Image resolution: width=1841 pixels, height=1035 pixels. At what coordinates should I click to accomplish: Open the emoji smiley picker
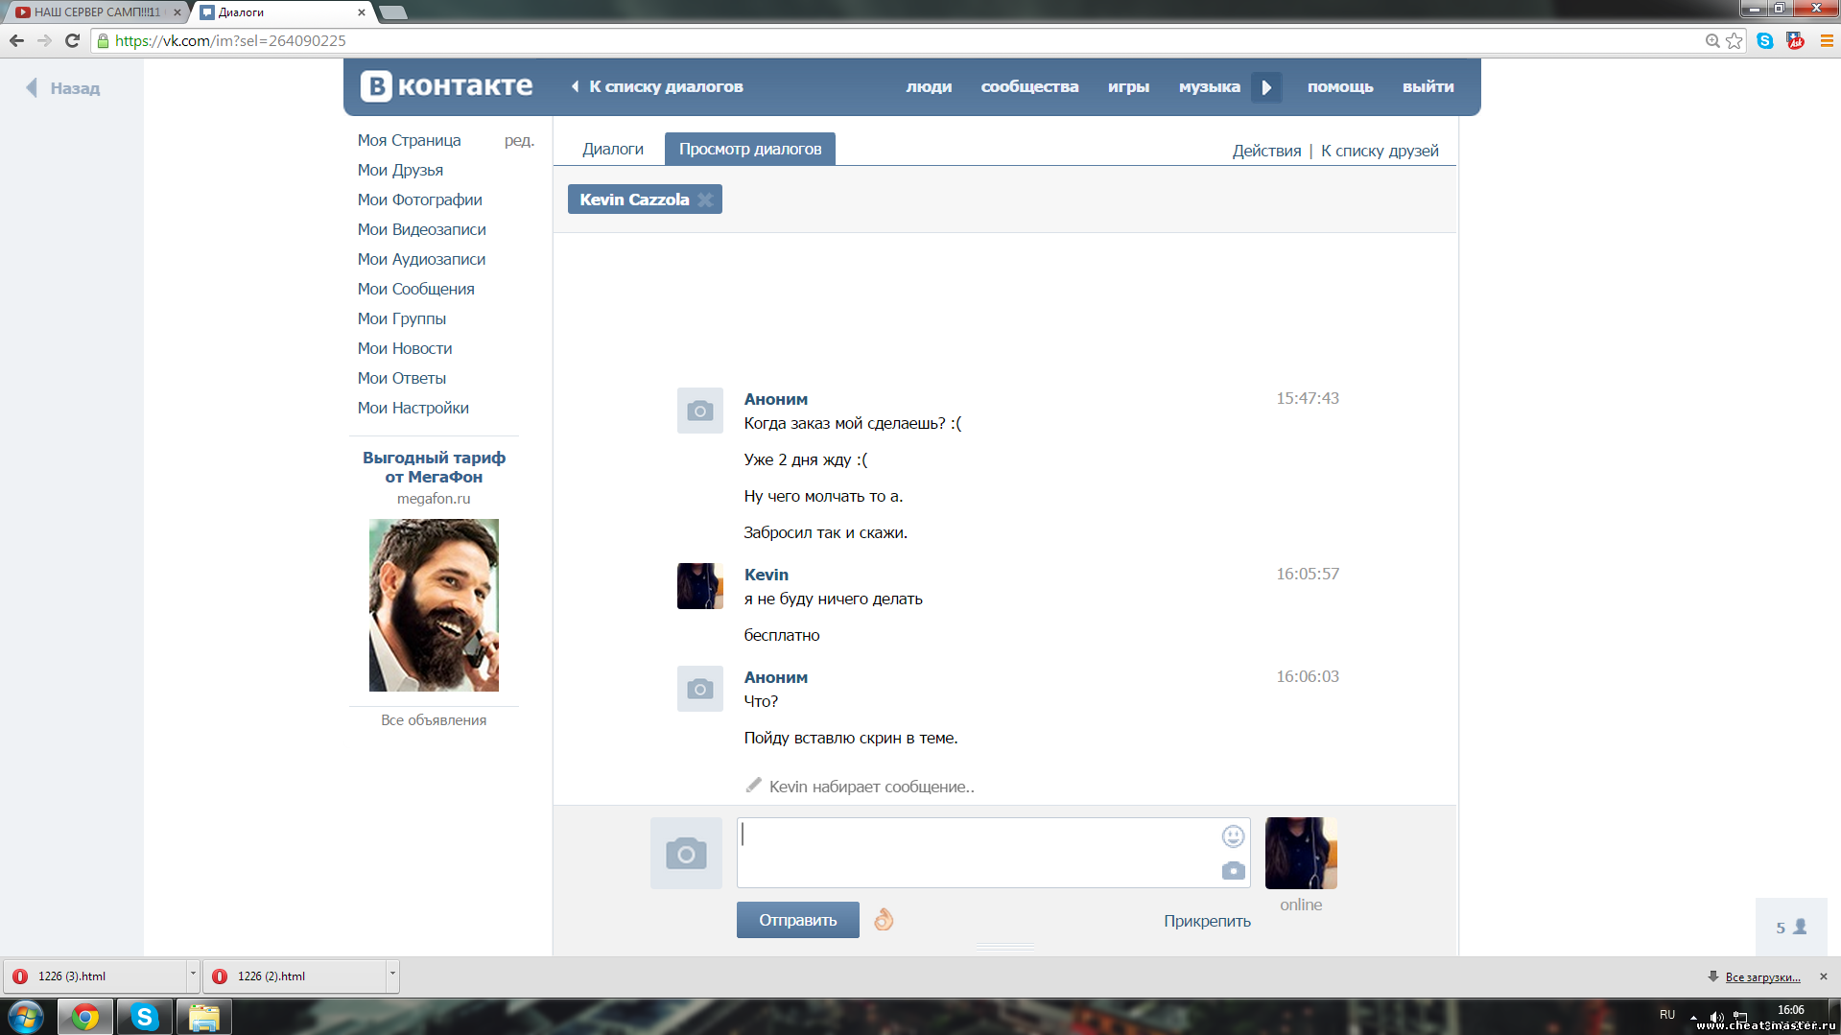1233,836
